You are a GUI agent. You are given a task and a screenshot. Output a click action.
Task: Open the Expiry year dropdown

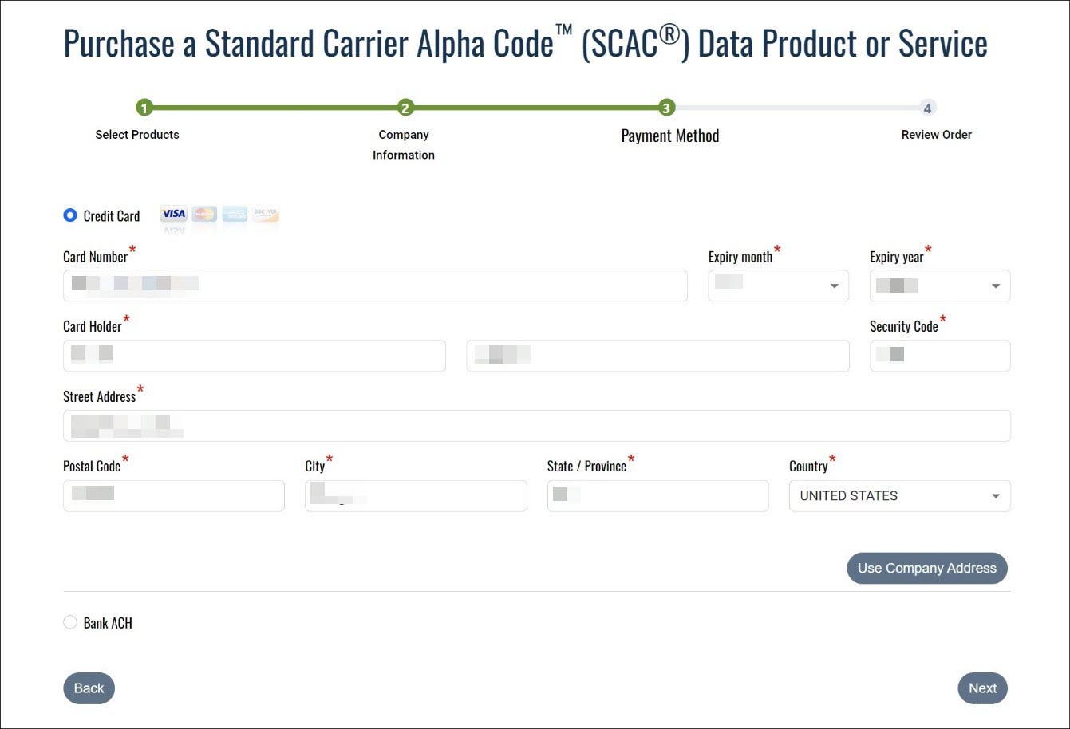point(939,286)
